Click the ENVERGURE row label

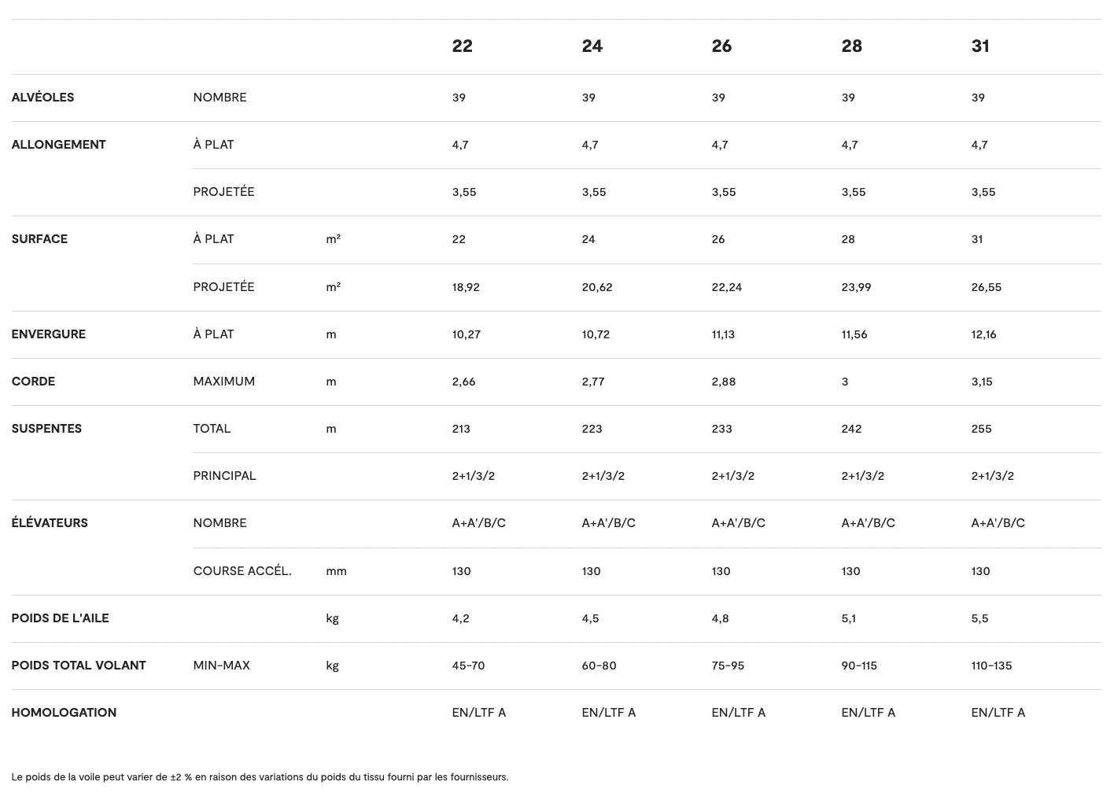(x=48, y=334)
